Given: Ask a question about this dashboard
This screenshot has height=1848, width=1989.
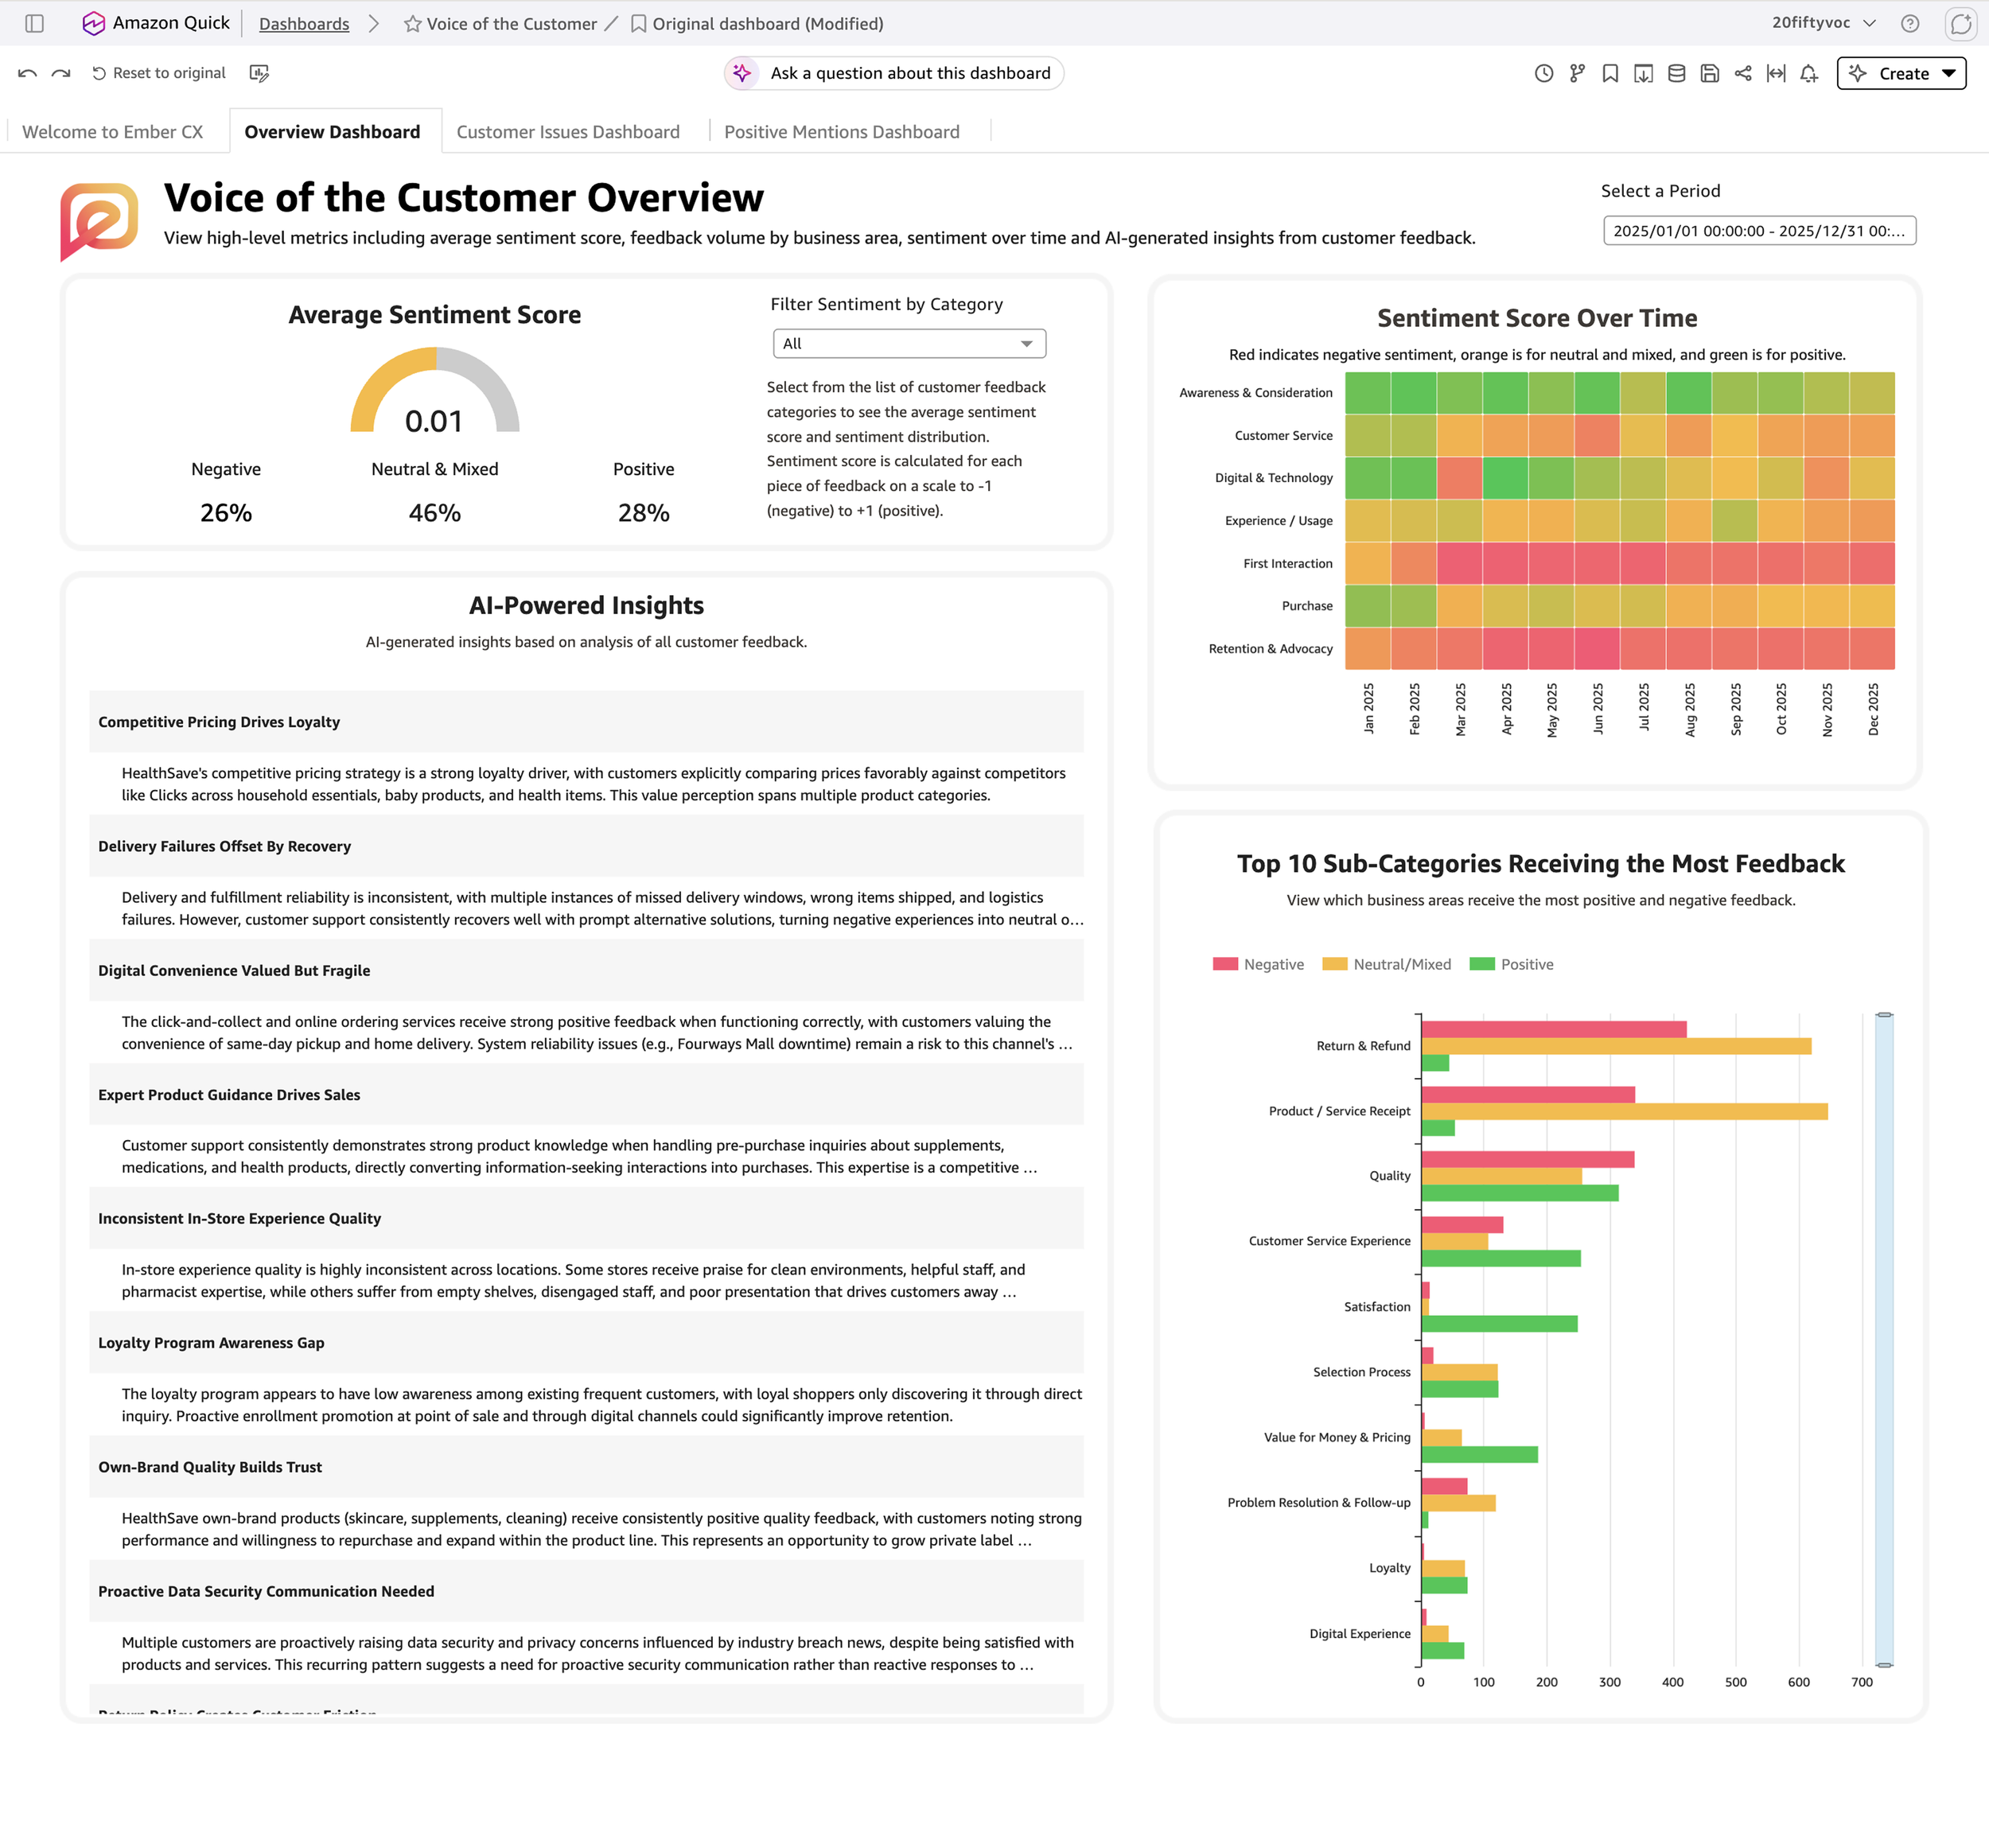Looking at the screenshot, I should (x=894, y=73).
